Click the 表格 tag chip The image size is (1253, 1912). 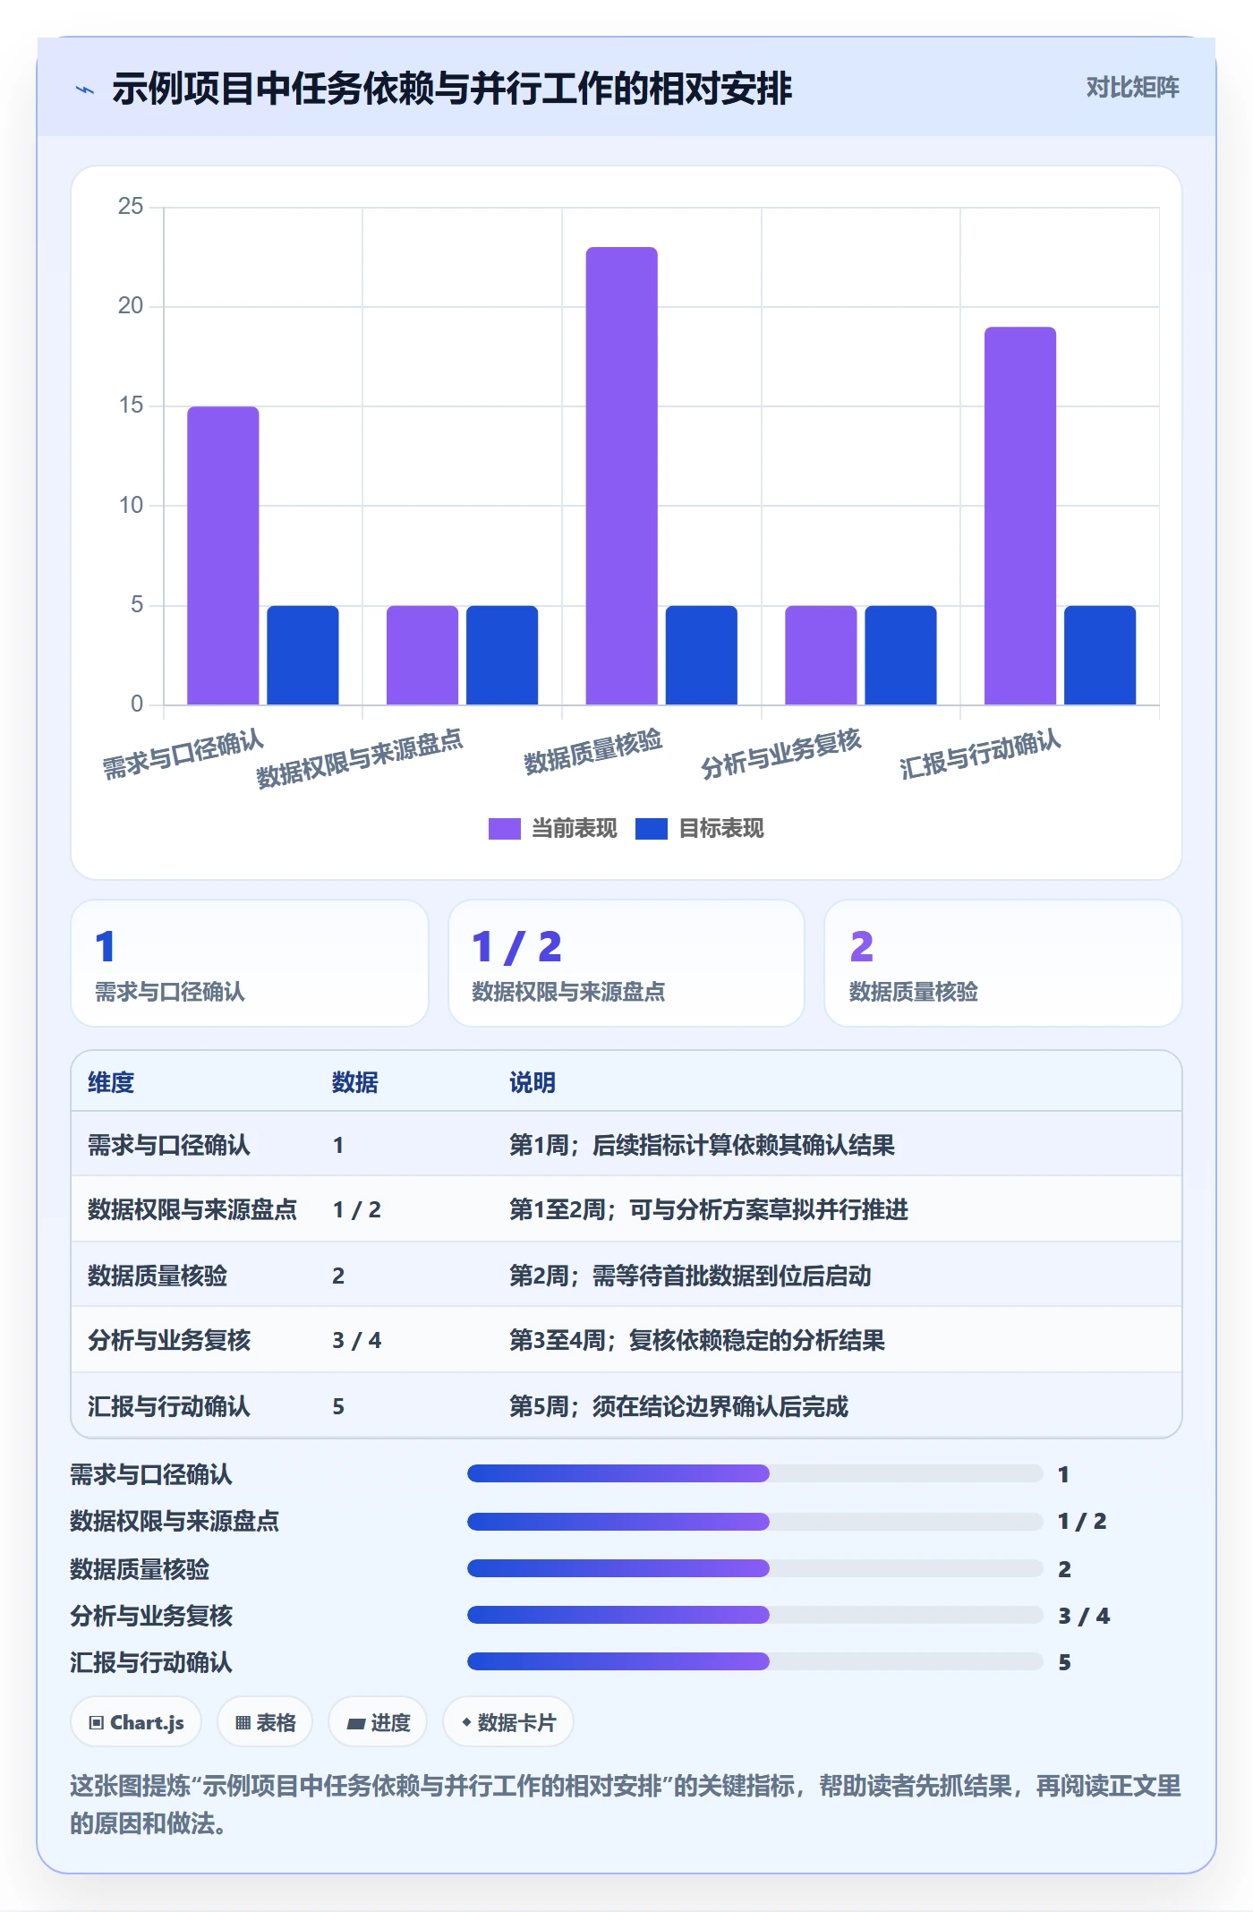[265, 1722]
